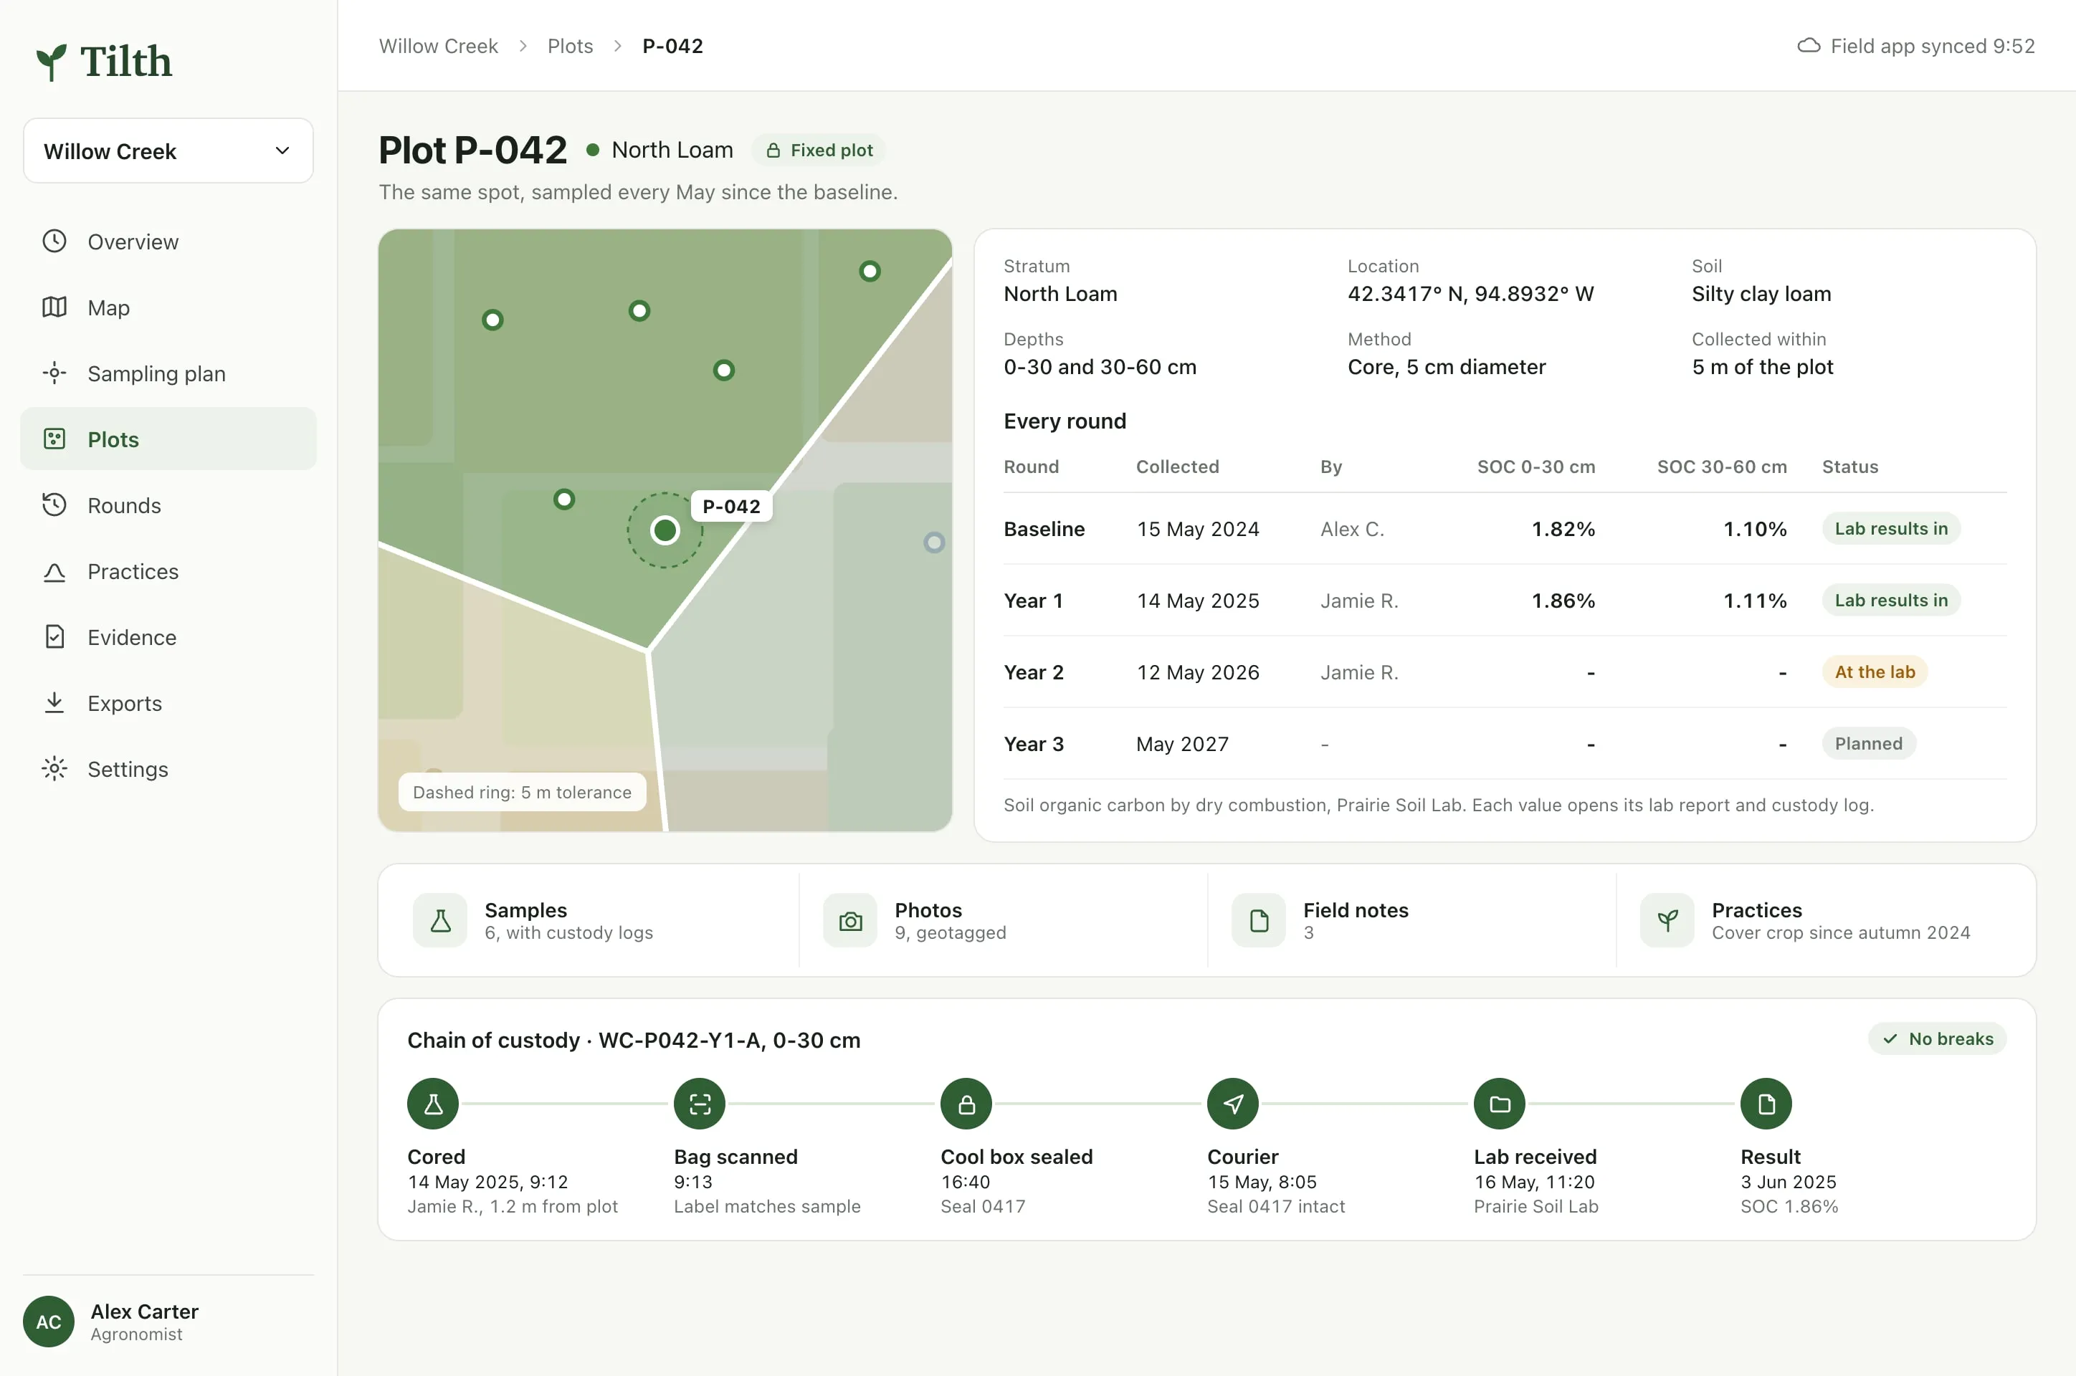The width and height of the screenshot is (2076, 1376).
Task: Open the Sampling plan page
Action: tap(168, 373)
